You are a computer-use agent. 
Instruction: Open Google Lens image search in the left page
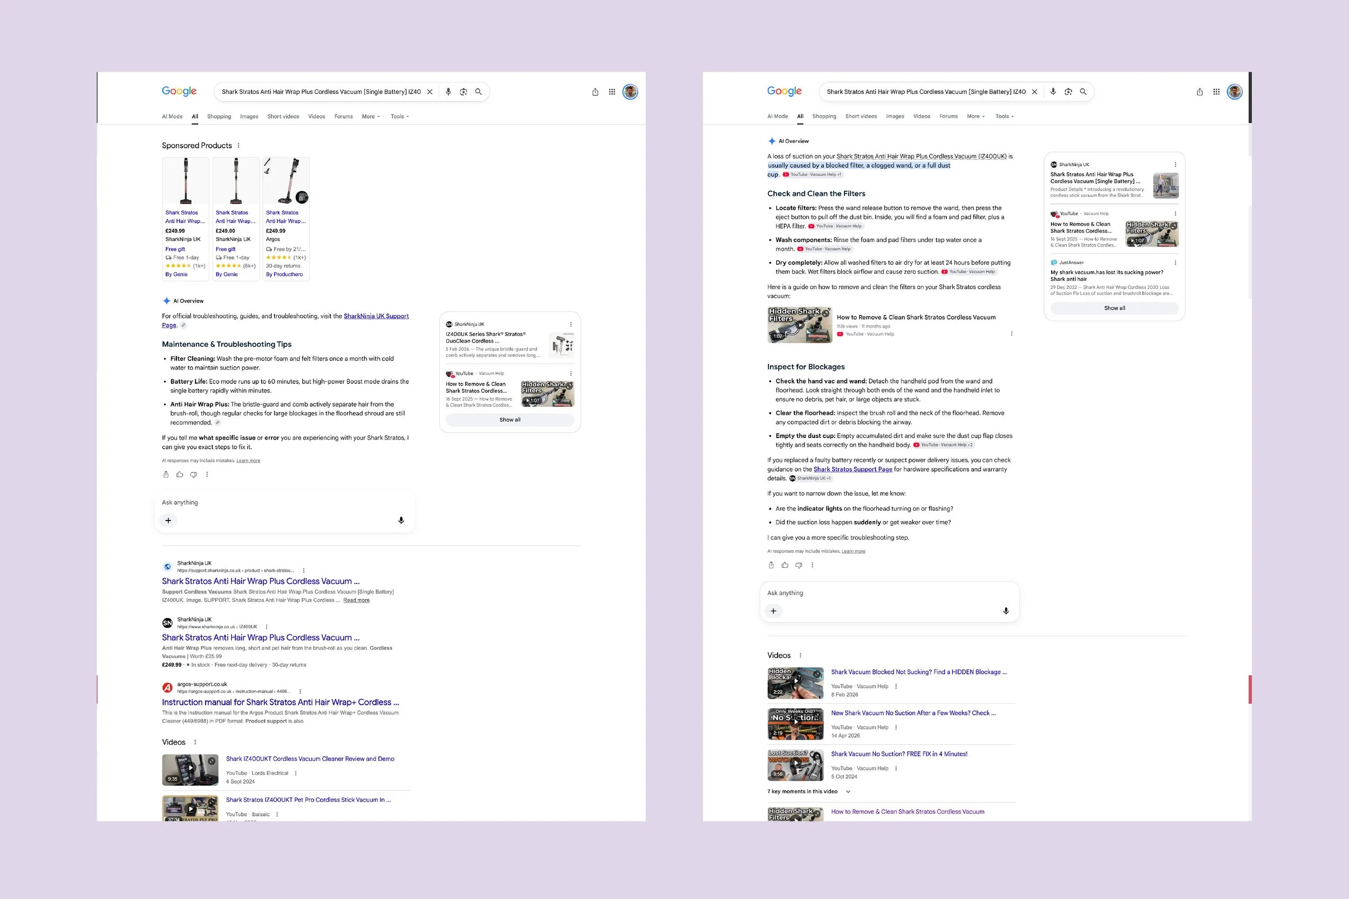pos(464,92)
